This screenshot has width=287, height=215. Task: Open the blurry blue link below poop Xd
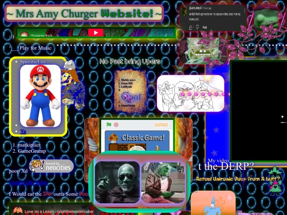pos(28,183)
